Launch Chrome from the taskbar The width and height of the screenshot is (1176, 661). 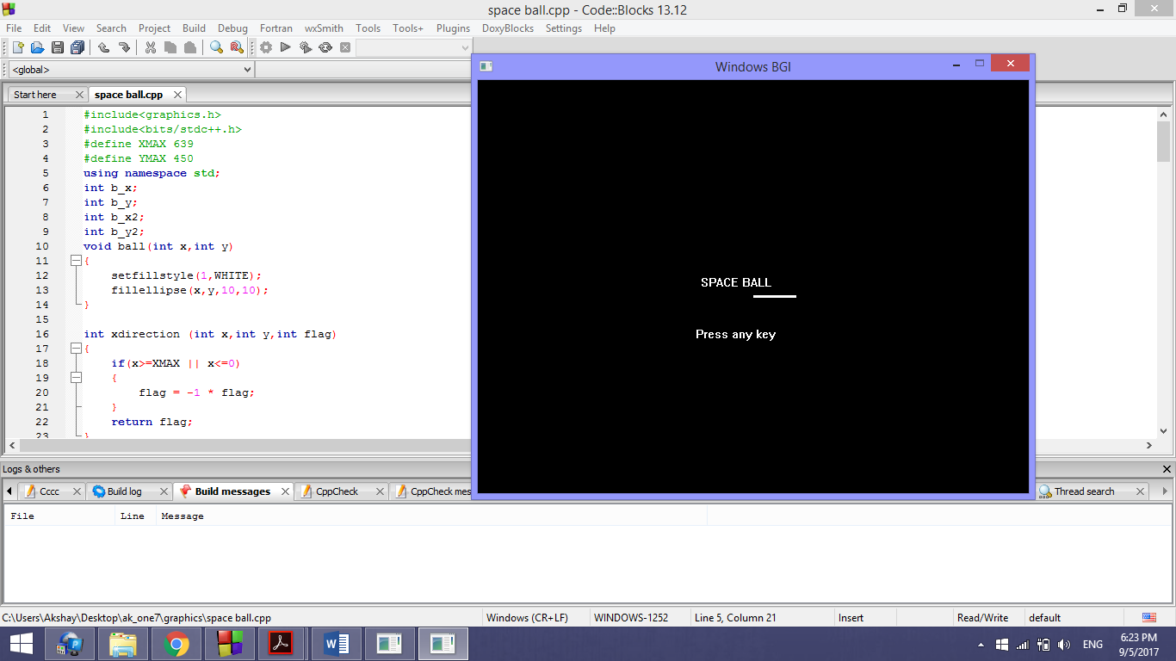tap(176, 644)
